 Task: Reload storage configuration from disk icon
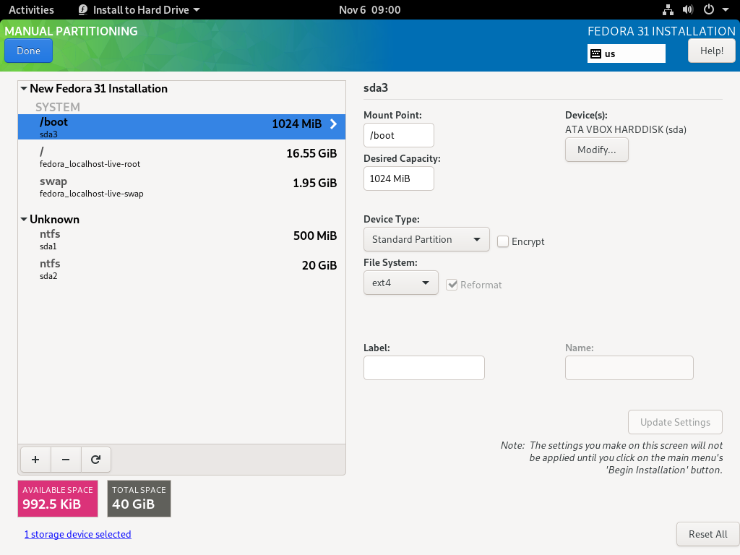[96, 460]
